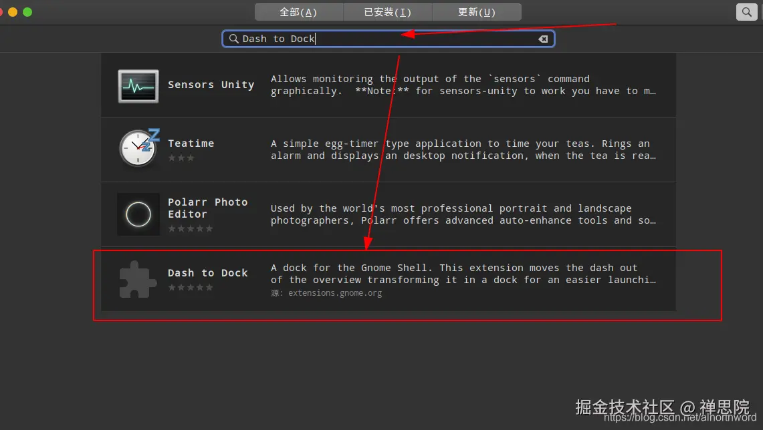This screenshot has height=430, width=763.
Task: Select the Polarr Photo Editor title
Action: (208, 208)
